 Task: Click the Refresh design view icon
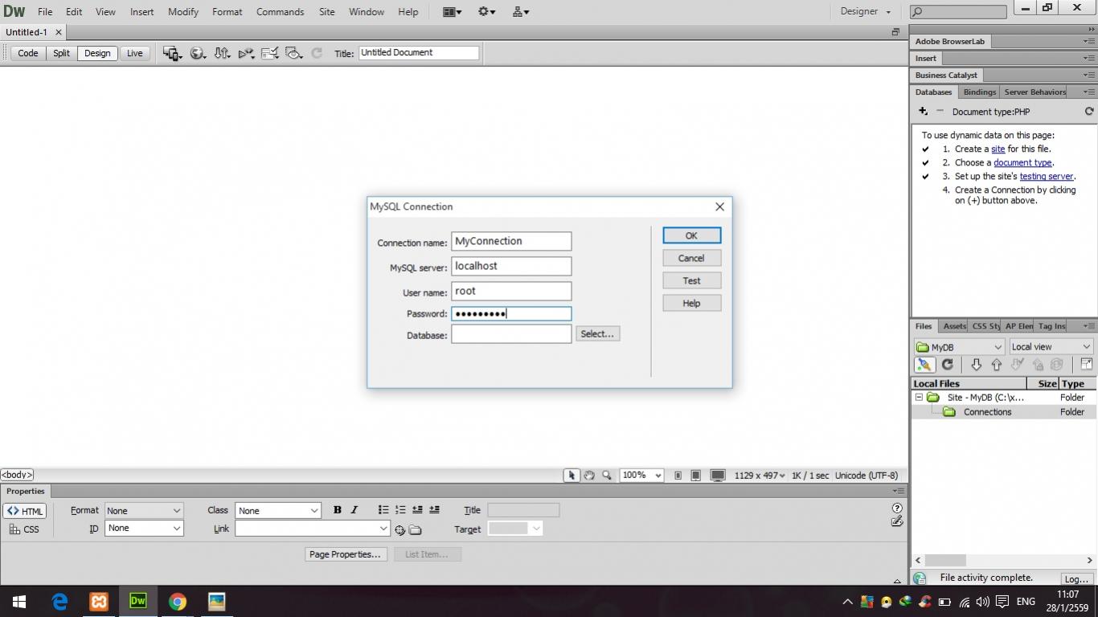point(317,53)
